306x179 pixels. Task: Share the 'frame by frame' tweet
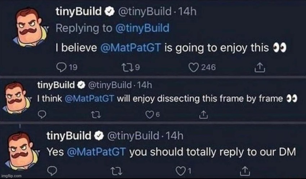click(203, 115)
